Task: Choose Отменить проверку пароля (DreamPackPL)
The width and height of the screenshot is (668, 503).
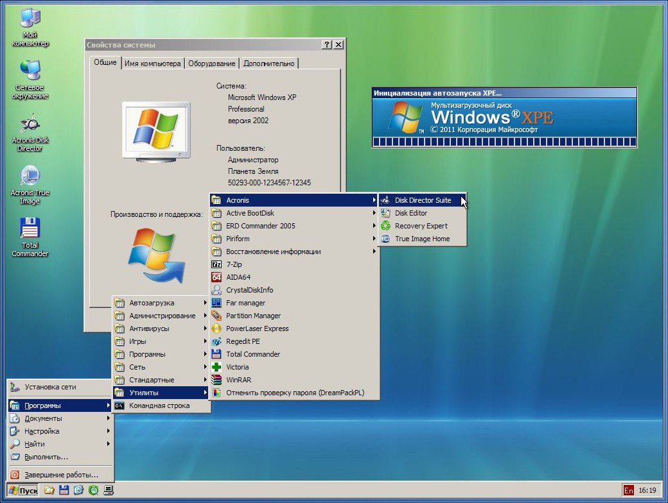Action: [294, 393]
